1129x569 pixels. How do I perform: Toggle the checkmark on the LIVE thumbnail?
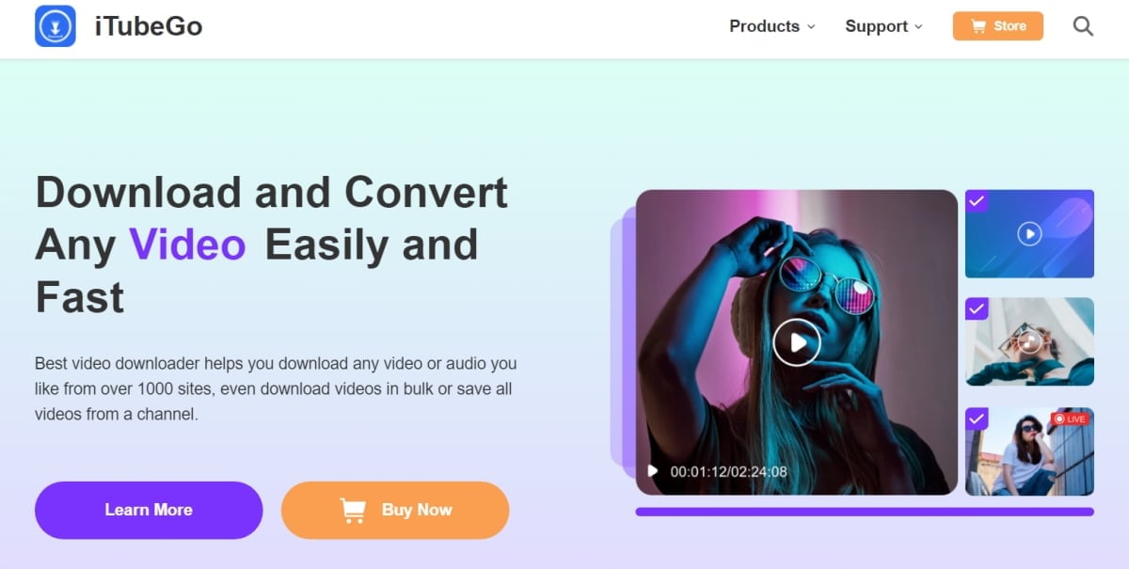pos(977,419)
